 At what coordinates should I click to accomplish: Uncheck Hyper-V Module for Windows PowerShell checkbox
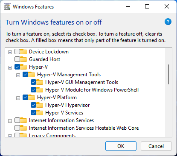click(x=33, y=90)
